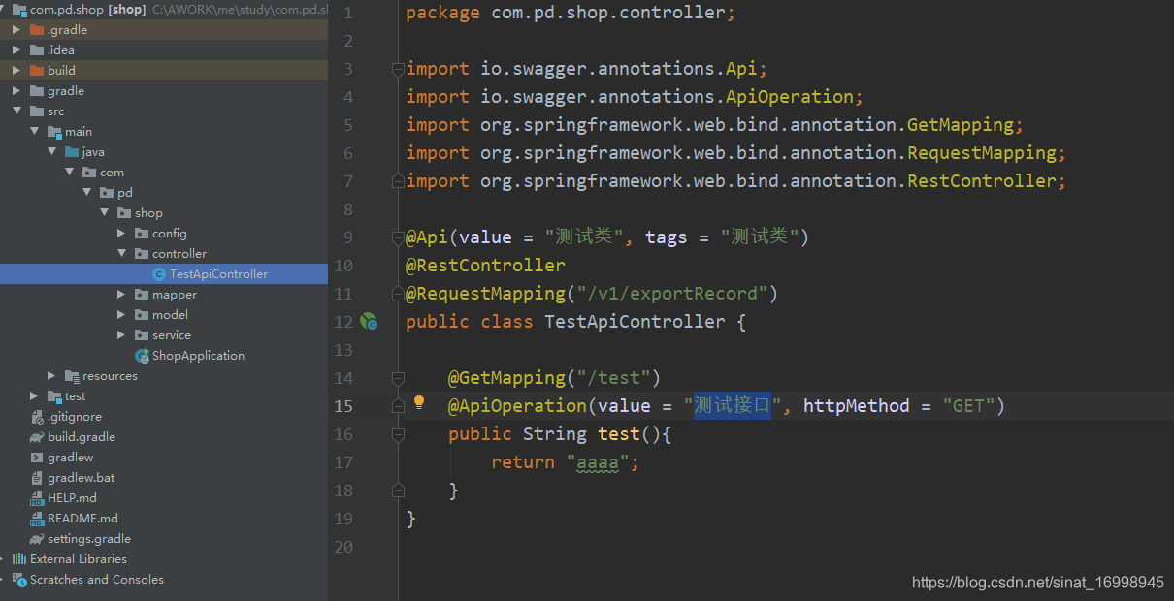Viewport: 1174px width, 601px height.
Task: Collapse the main folder arrow
Action: (x=34, y=132)
